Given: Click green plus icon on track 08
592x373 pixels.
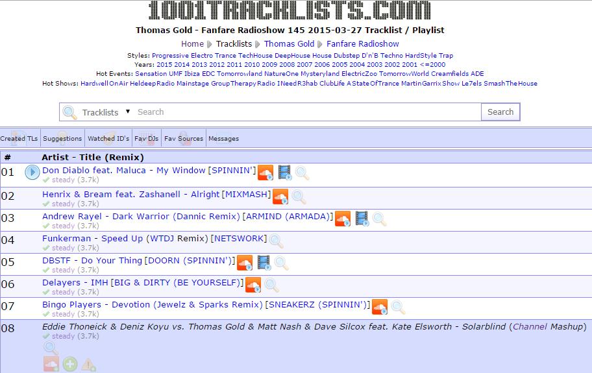Looking at the screenshot, I should [70, 365].
